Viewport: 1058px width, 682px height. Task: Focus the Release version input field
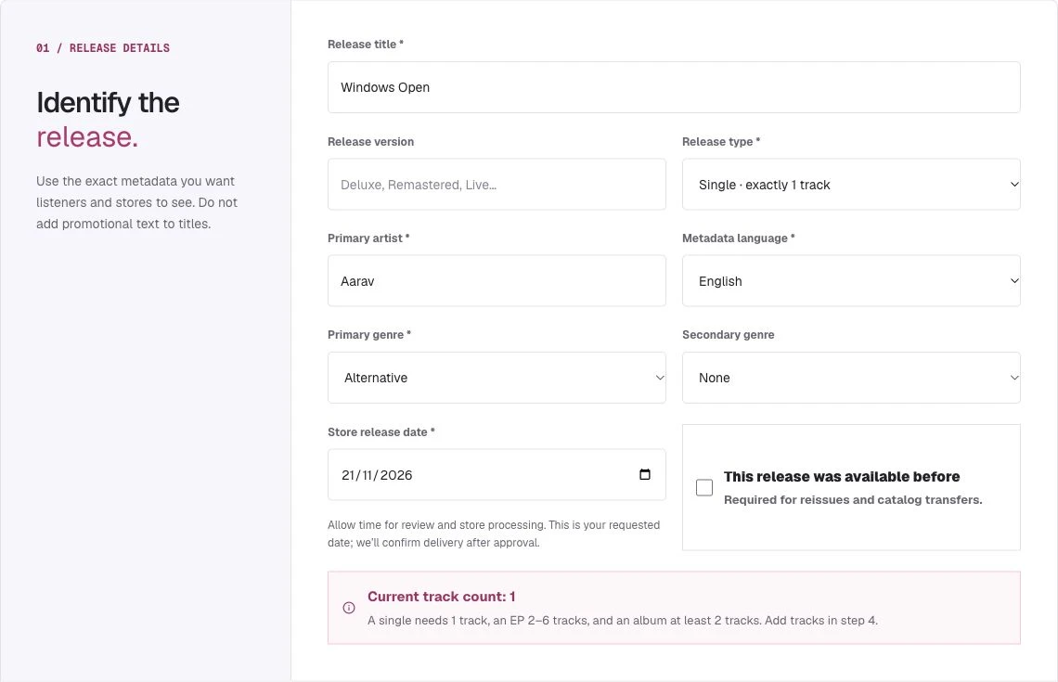(x=497, y=184)
